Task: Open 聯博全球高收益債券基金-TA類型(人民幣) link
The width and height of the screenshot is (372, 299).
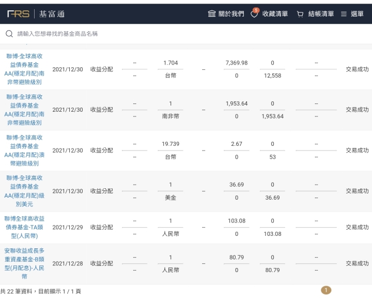Action: pos(24,227)
